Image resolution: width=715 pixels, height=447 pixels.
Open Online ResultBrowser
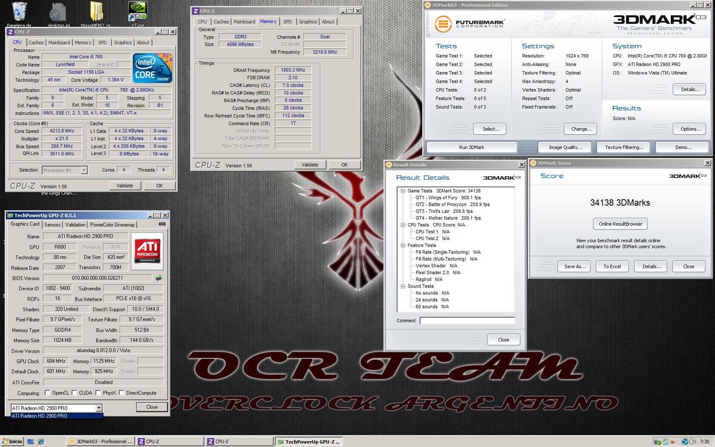(620, 224)
